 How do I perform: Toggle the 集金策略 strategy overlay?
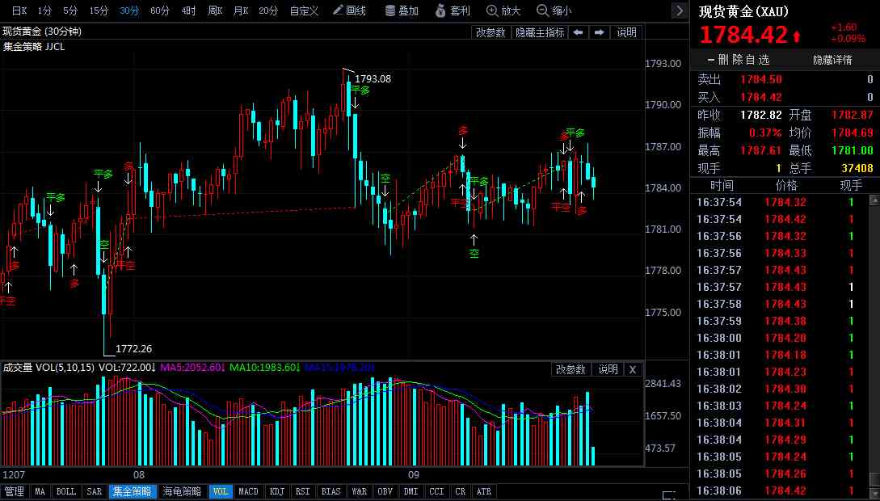coord(132,490)
